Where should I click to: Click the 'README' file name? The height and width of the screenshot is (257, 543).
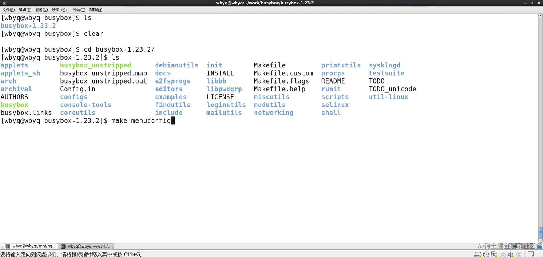[x=333, y=81]
